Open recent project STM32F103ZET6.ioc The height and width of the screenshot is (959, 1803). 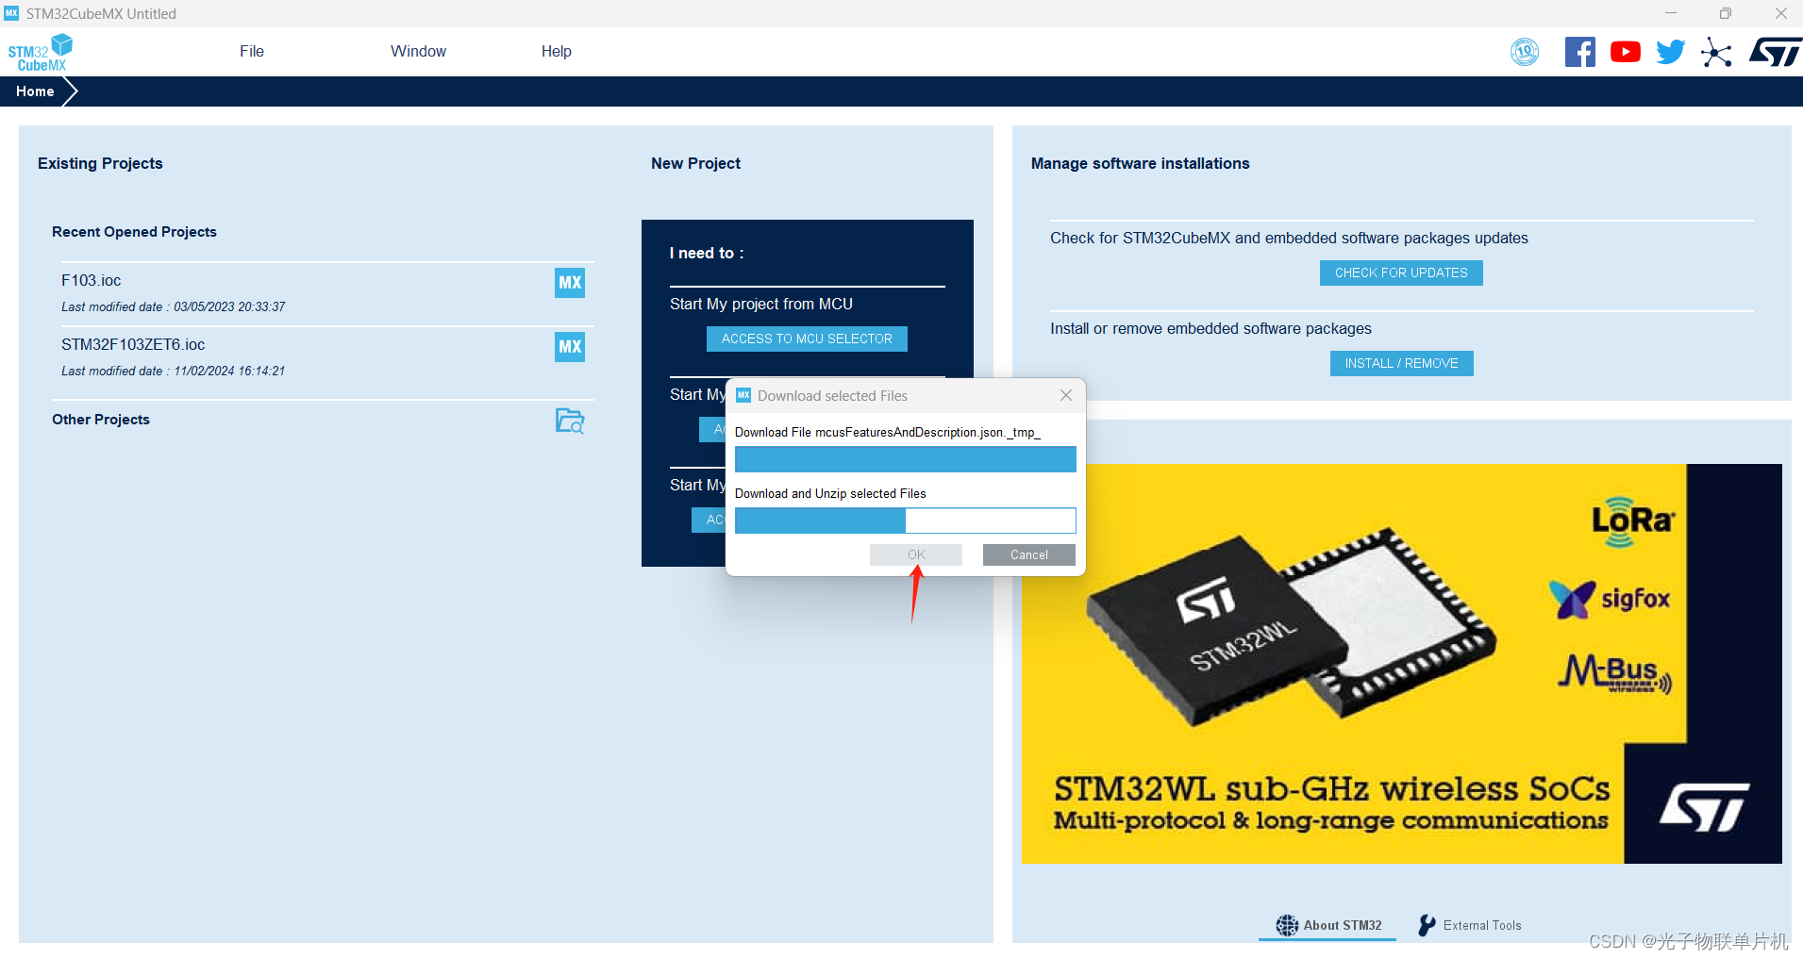(327, 357)
